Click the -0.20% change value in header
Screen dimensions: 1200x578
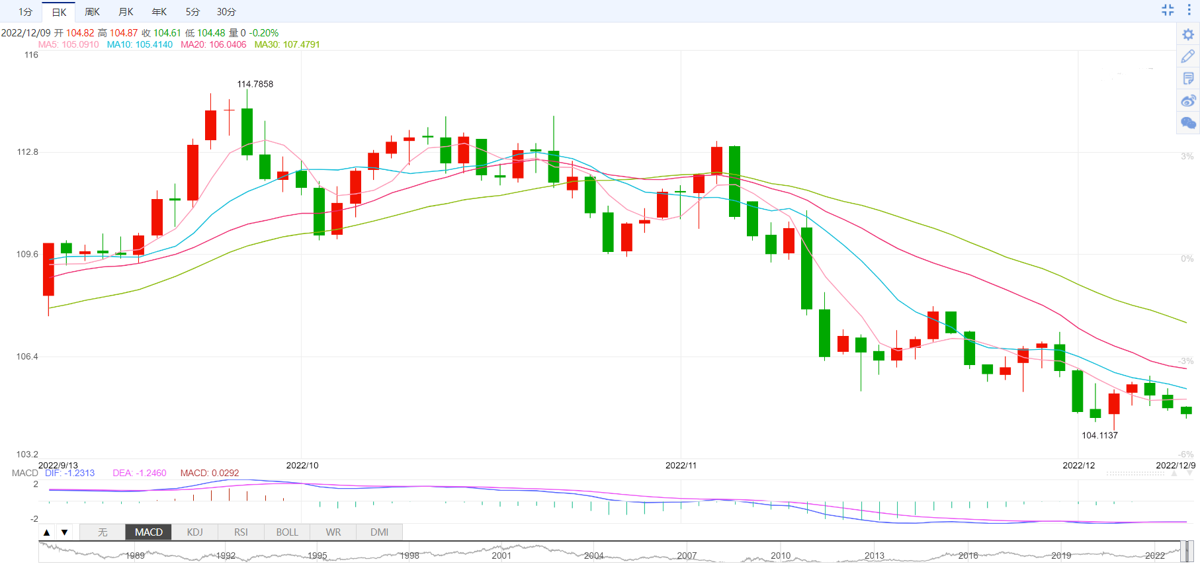(x=264, y=33)
